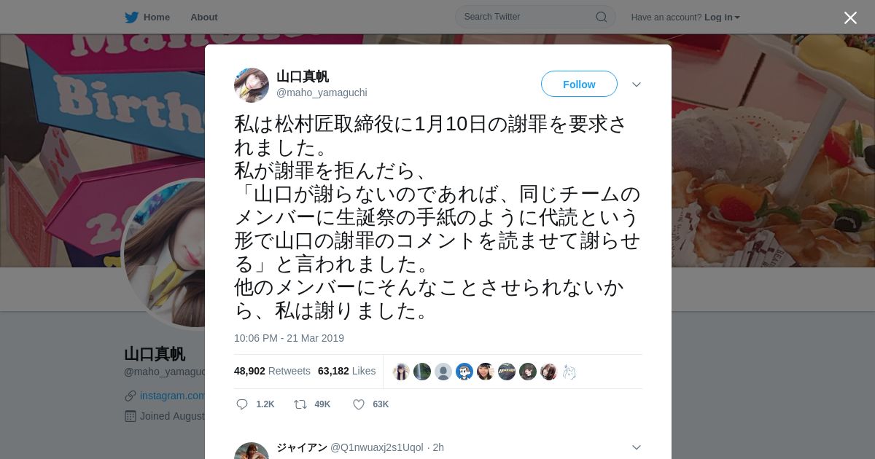Click the retweet arrows icon

[300, 404]
